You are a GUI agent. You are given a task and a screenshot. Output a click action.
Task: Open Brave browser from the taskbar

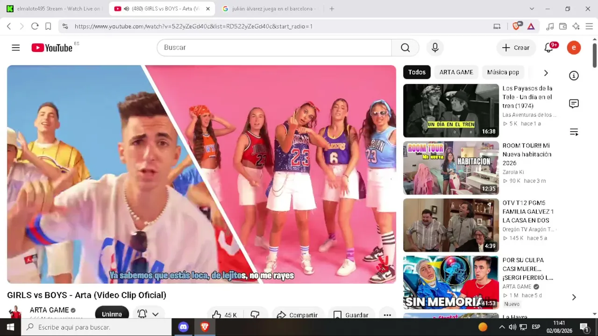[205, 327]
